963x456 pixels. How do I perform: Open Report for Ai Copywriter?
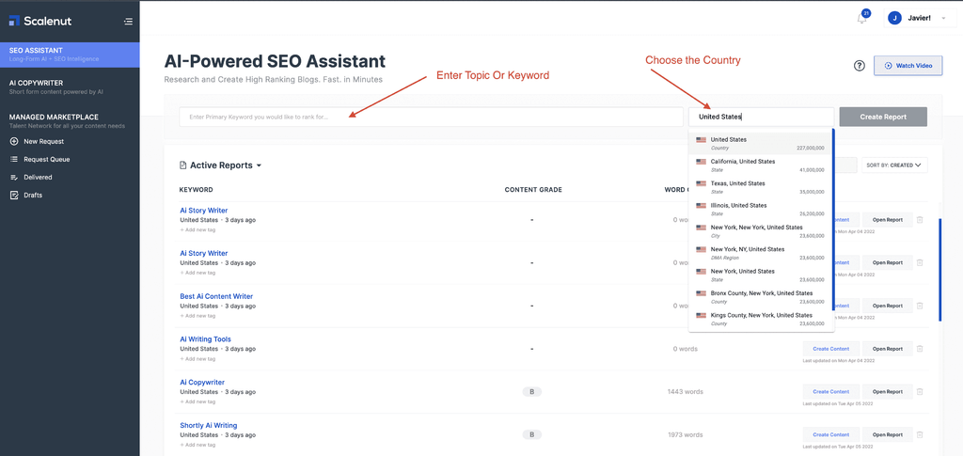click(x=888, y=391)
